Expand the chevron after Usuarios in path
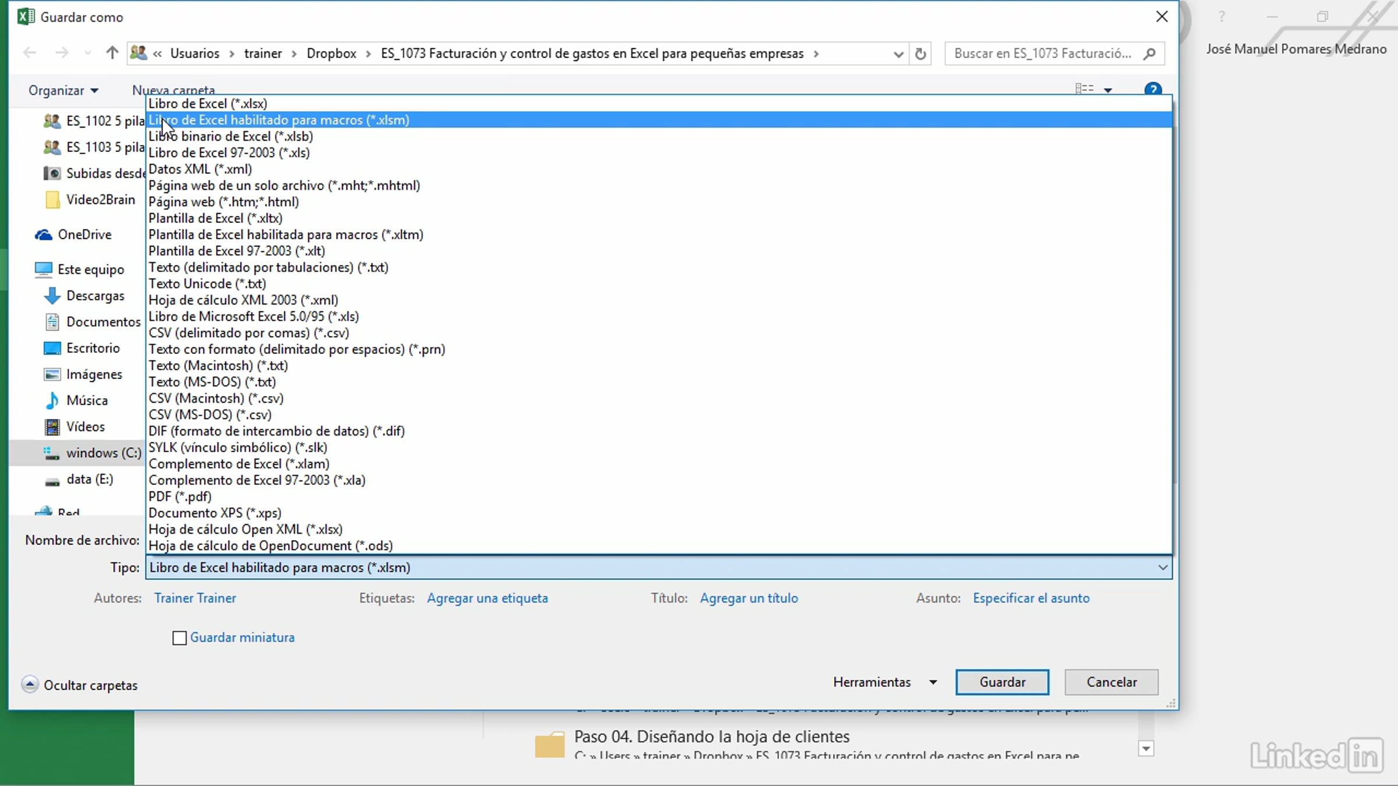The height and width of the screenshot is (786, 1398). click(232, 54)
